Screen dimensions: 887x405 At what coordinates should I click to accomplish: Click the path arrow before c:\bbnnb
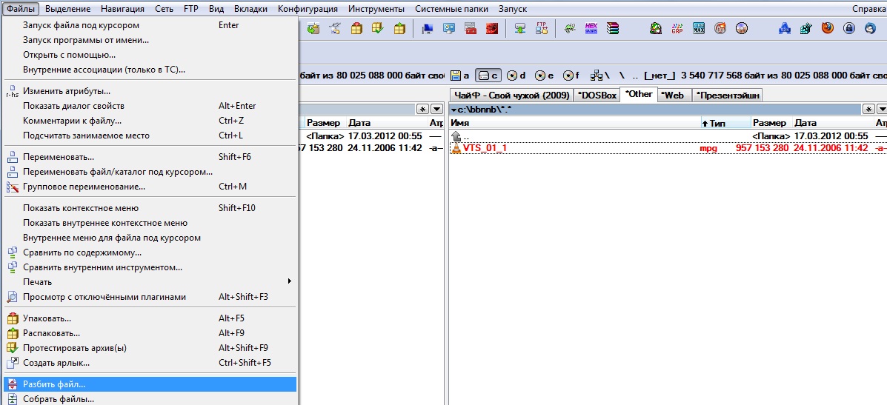(454, 109)
